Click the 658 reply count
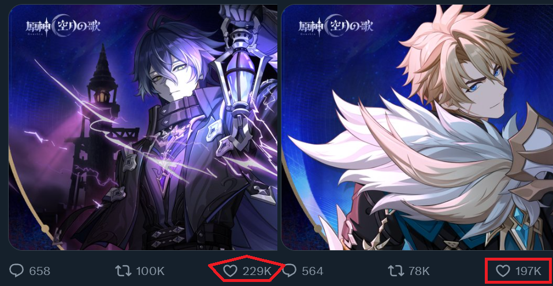553x286 pixels. (x=39, y=271)
